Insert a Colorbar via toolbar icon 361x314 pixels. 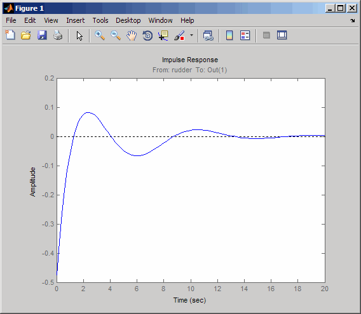click(x=229, y=36)
